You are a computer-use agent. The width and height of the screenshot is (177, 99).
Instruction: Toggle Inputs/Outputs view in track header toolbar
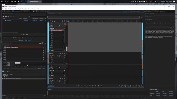49,21
